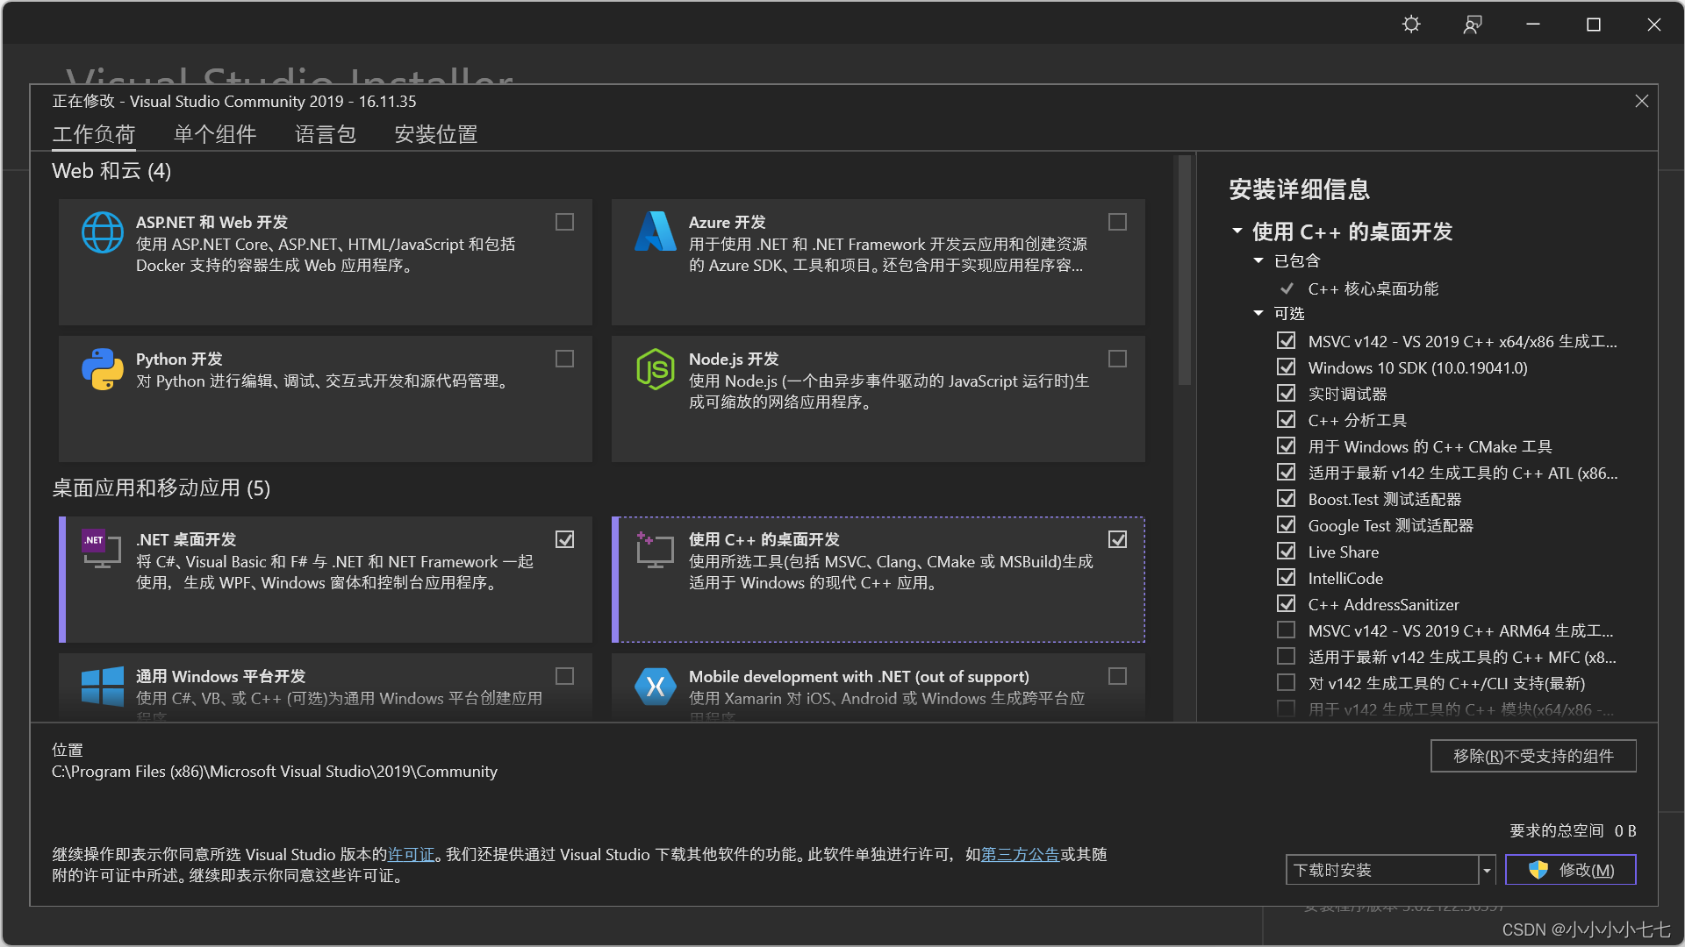The image size is (1685, 947).
Task: Toggle the theme sun icon in title bar
Action: coord(1411,25)
